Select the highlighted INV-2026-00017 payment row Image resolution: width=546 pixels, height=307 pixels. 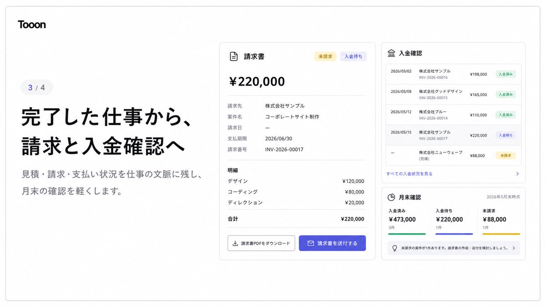tap(453, 136)
